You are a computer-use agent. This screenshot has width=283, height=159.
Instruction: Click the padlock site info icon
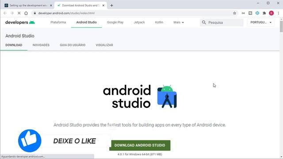point(35,13)
